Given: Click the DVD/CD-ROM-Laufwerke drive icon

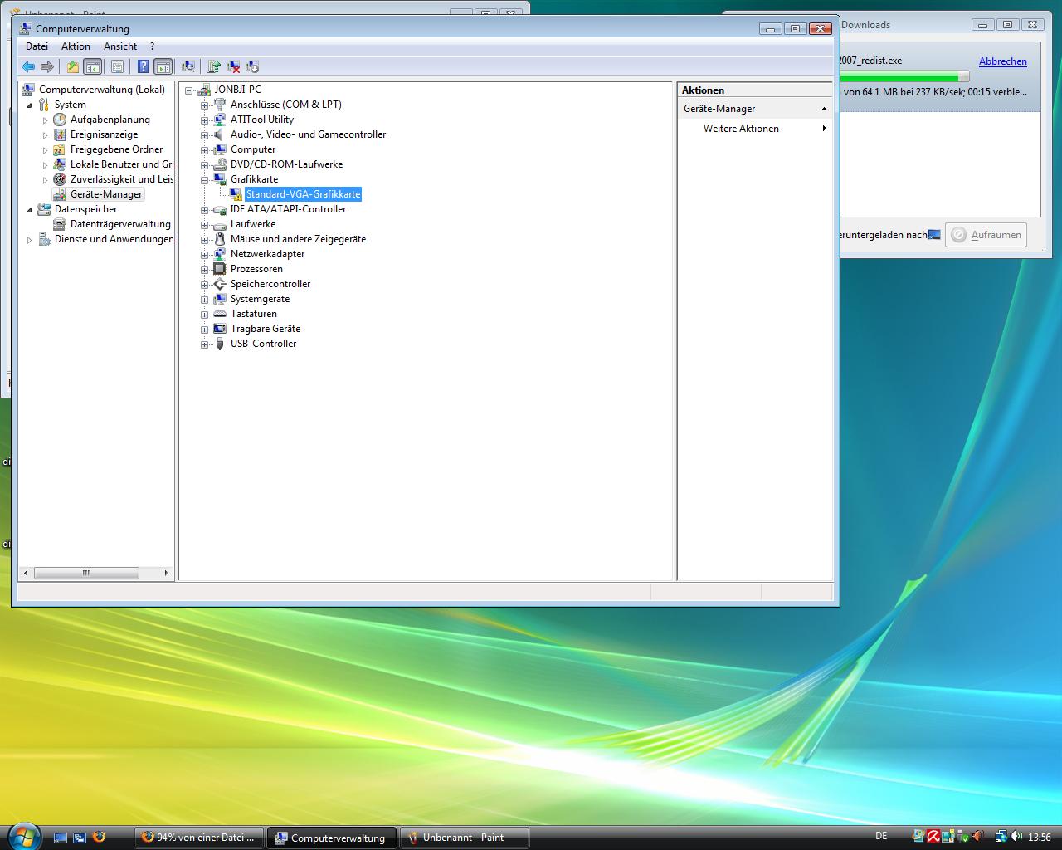Looking at the screenshot, I should coord(220,164).
